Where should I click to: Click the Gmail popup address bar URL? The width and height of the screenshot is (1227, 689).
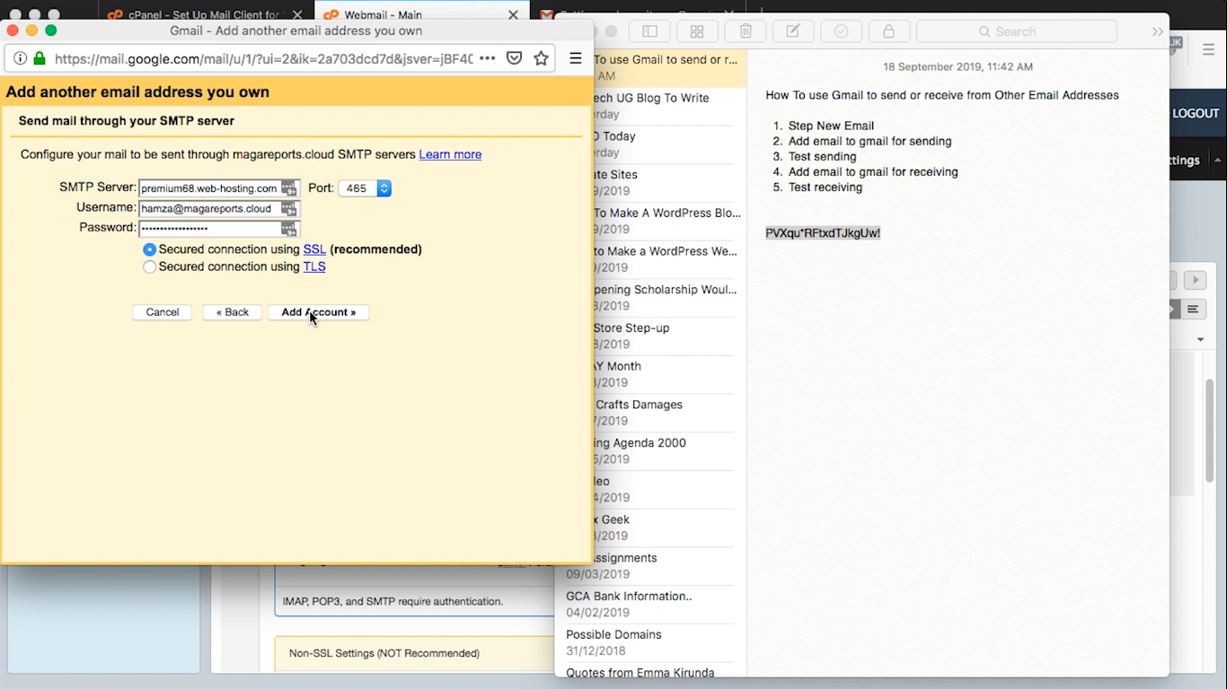(263, 58)
